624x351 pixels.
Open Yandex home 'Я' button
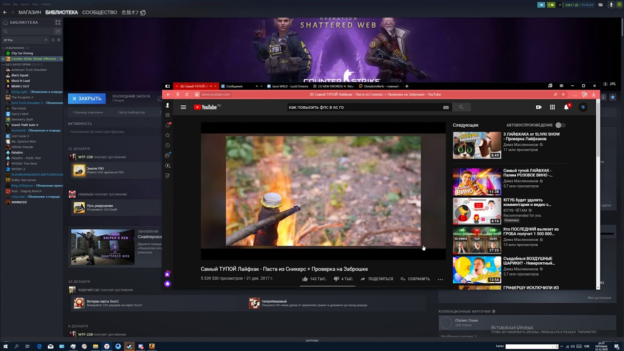(178, 95)
